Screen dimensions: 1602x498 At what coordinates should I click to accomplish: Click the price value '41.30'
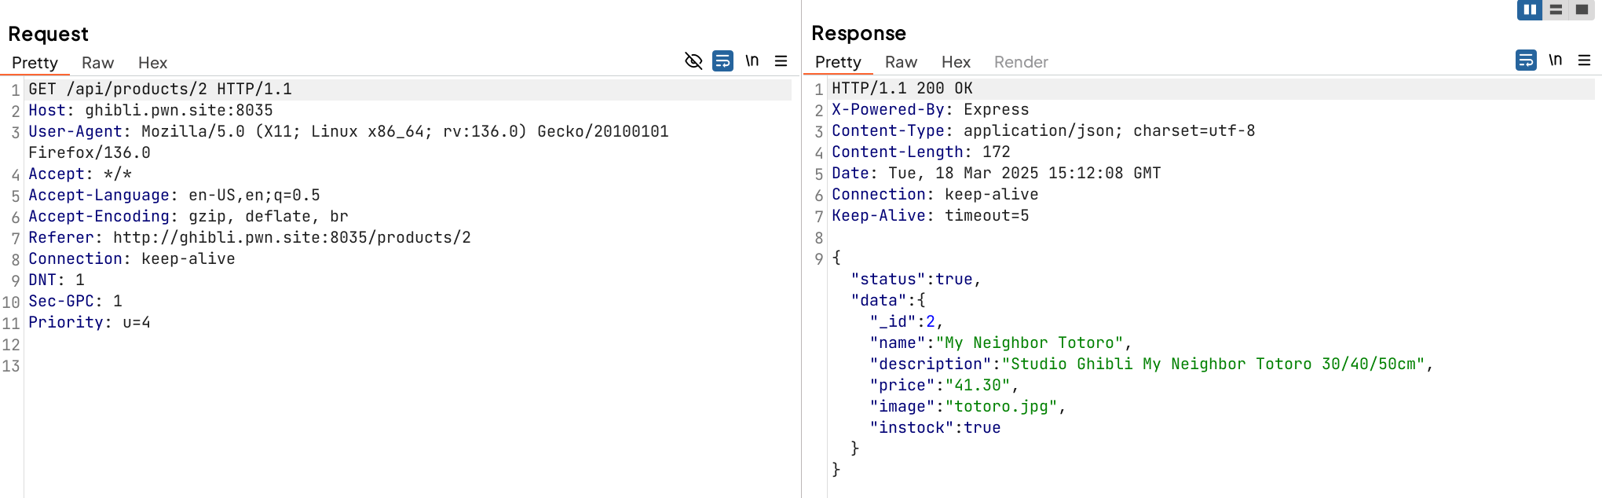tap(978, 386)
